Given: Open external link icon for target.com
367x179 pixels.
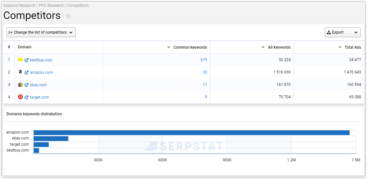Looking at the screenshot, I should click(26, 97).
